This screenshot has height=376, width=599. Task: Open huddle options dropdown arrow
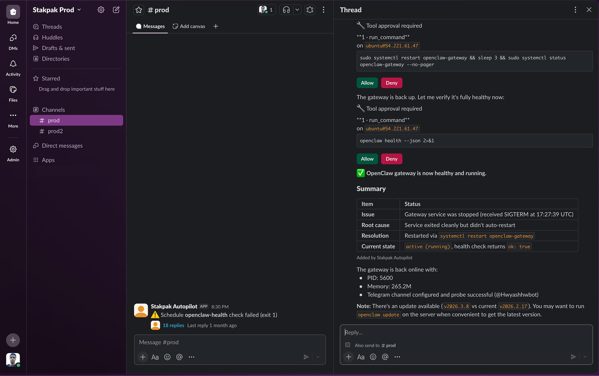click(x=297, y=10)
